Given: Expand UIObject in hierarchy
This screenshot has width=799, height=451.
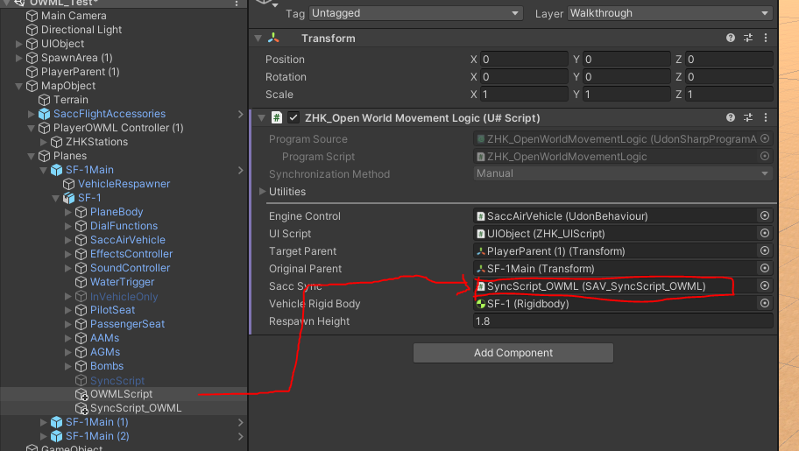Looking at the screenshot, I should (19, 44).
